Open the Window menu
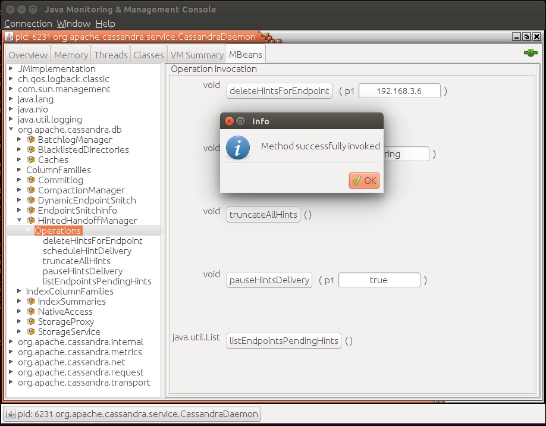The height and width of the screenshot is (426, 546). click(x=74, y=24)
